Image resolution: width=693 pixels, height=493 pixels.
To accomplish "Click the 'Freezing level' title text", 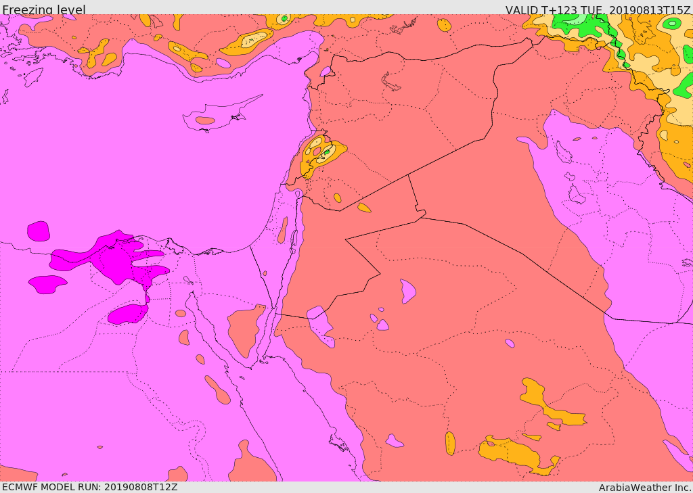I will coord(44,9).
